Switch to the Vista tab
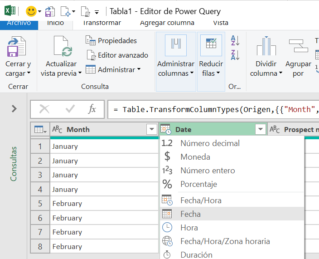Screen dimensions: 319x259 tap(221, 23)
